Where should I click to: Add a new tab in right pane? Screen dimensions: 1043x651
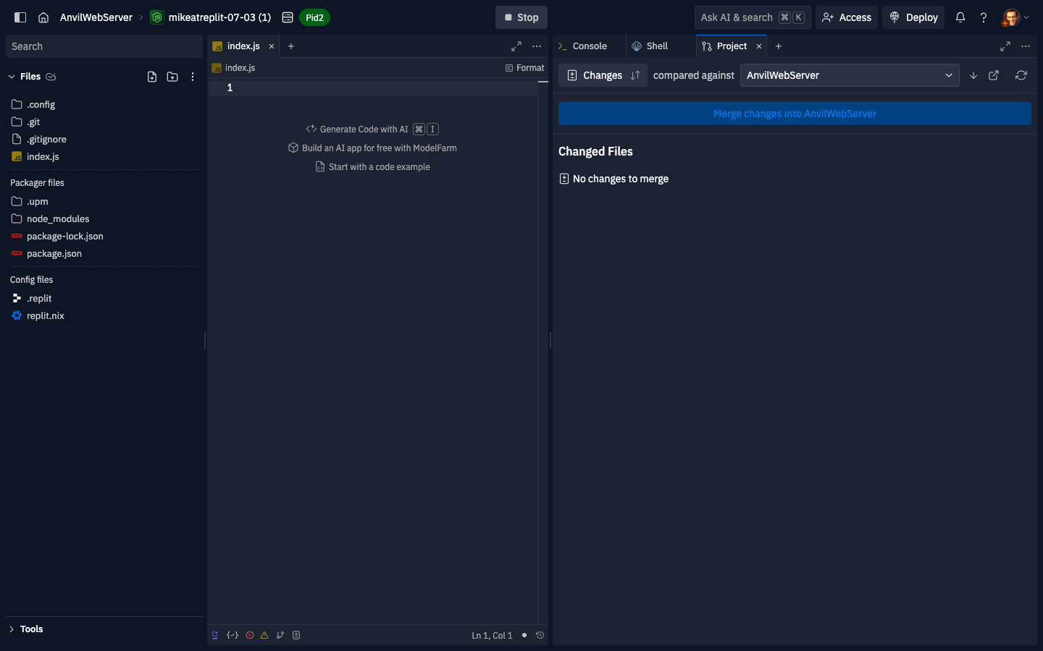pos(779,46)
